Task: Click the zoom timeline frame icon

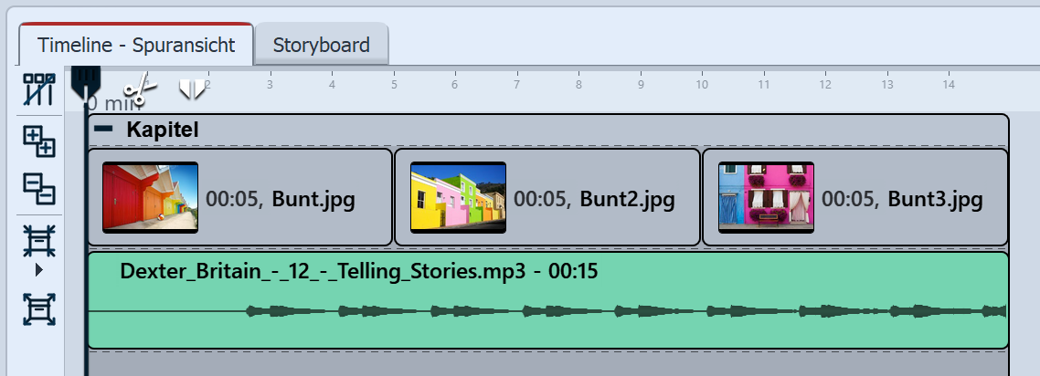Action: point(39,240)
